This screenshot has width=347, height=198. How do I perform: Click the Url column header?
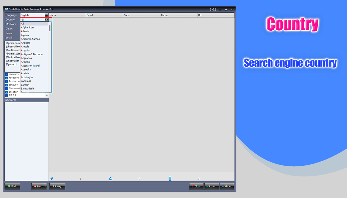[x=216, y=15]
